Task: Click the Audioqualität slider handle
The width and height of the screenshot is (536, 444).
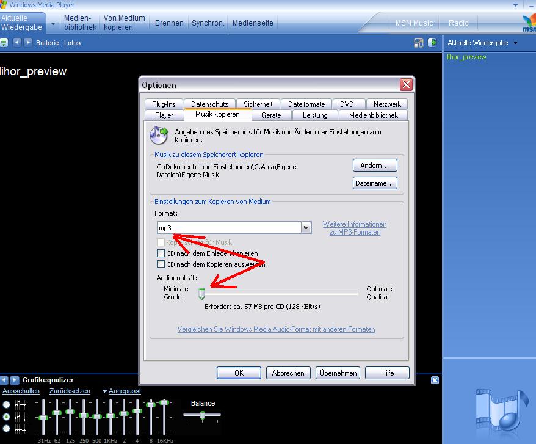Action: pyautogui.click(x=201, y=294)
